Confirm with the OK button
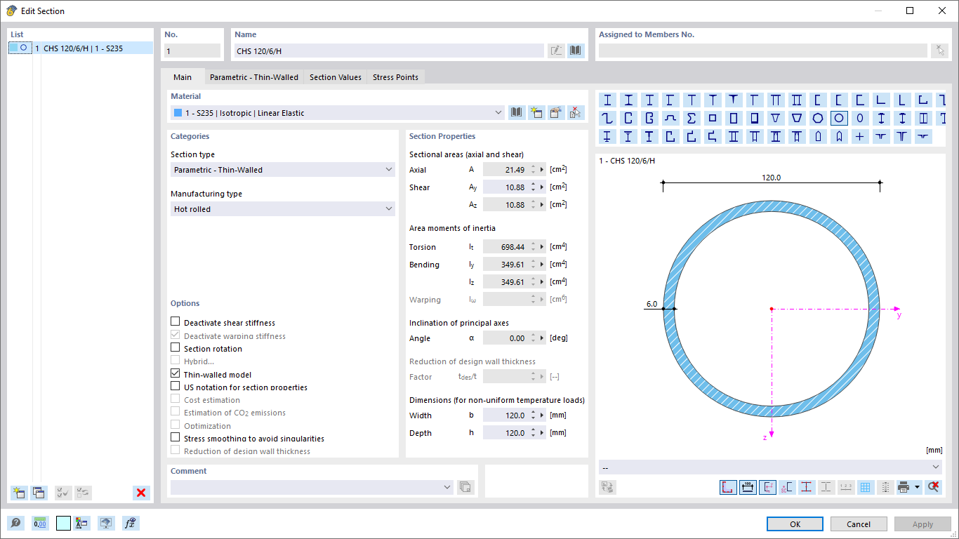Image resolution: width=959 pixels, height=539 pixels. (795, 524)
